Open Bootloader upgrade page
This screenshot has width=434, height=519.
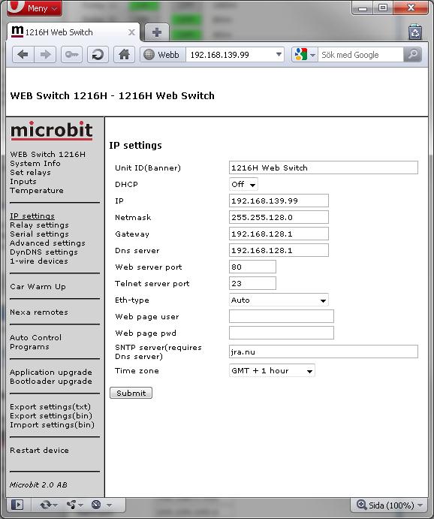click(51, 381)
